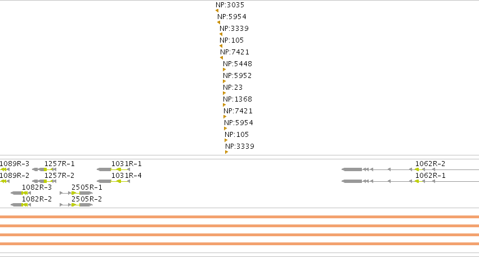The width and height of the screenshot is (479, 257).
Task: Select the 2505R-1 transcript label
Action: pyautogui.click(x=87, y=187)
